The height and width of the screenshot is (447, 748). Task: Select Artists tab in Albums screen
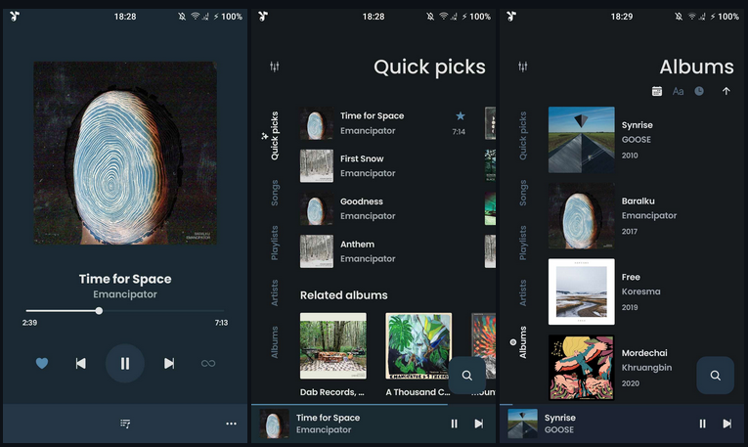click(523, 292)
